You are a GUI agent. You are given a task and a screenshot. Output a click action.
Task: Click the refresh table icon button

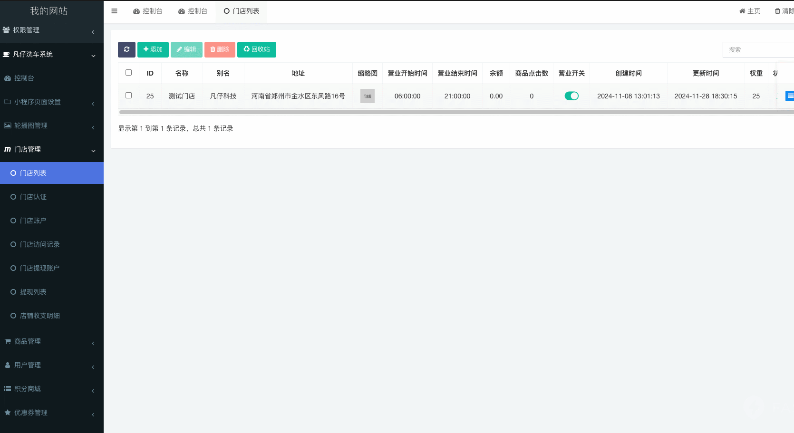[126, 49]
